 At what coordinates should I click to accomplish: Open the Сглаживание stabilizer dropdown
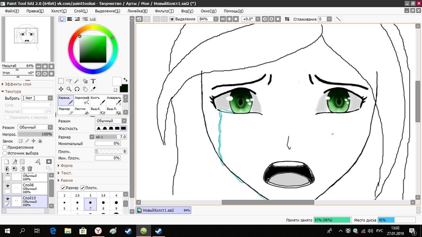click(x=329, y=19)
